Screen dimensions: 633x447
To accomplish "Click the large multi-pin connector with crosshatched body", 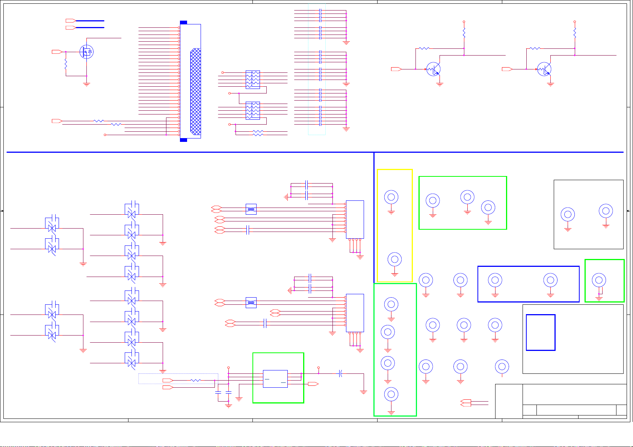I will click(x=190, y=81).
